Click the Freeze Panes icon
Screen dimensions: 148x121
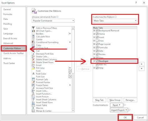click(x=33, y=85)
